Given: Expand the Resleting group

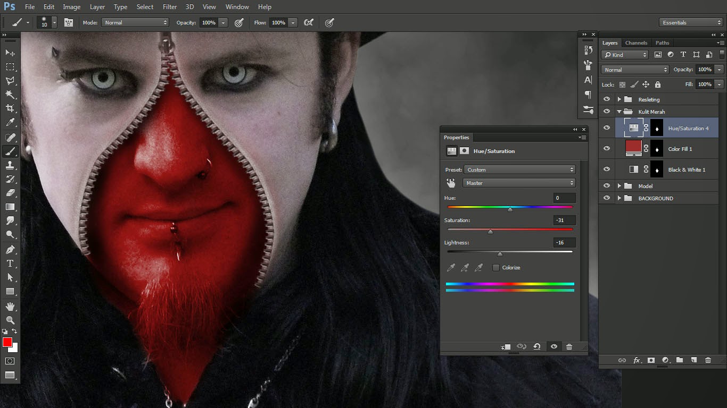Looking at the screenshot, I should coord(619,99).
